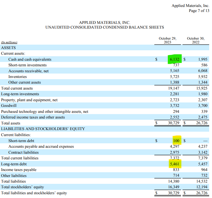Click the 'Short-term debt' row label
The width and height of the screenshot is (212, 198).
click(x=21, y=141)
